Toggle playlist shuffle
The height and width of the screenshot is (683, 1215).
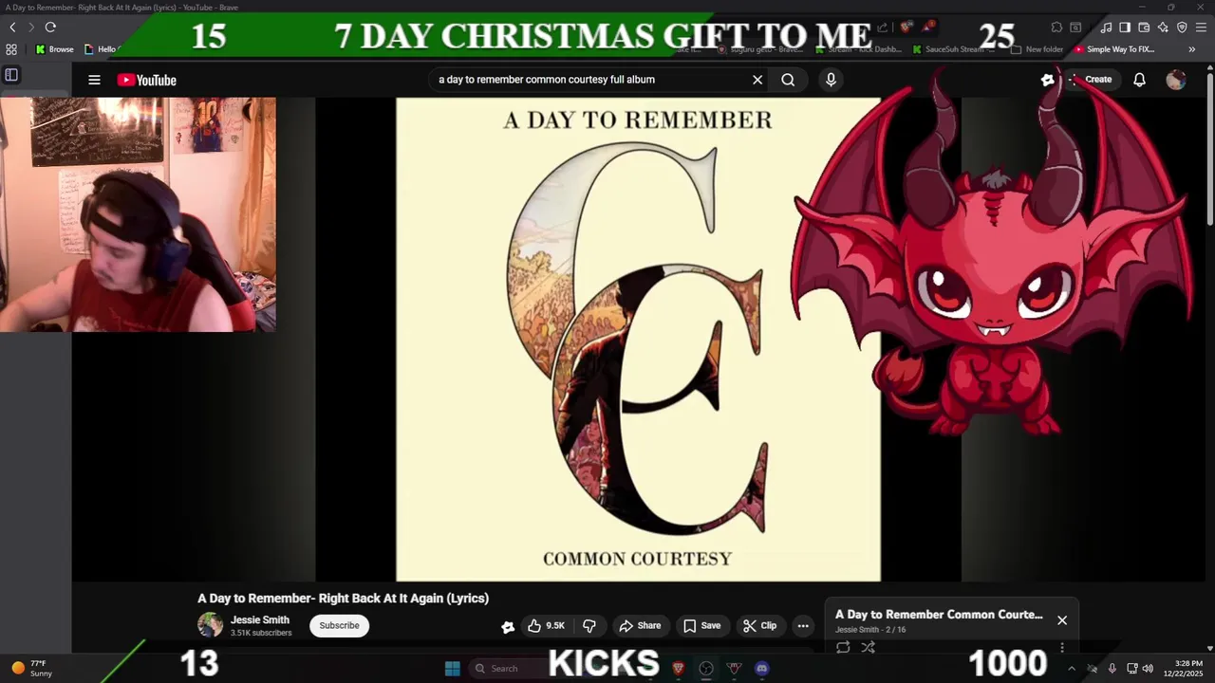coord(868,647)
